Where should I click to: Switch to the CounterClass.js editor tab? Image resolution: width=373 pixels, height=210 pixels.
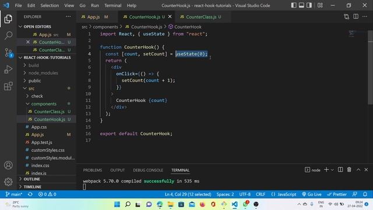(x=203, y=17)
